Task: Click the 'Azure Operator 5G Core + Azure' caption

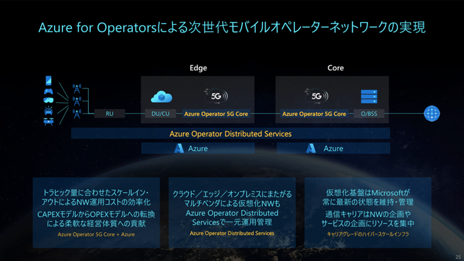Action: [x=96, y=234]
